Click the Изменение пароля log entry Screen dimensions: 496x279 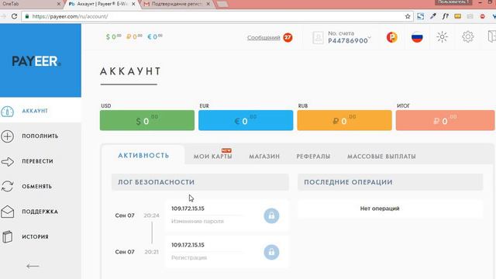click(227, 215)
